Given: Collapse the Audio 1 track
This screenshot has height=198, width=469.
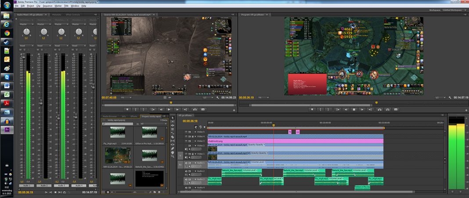Looking at the screenshot, I should click(x=195, y=163).
